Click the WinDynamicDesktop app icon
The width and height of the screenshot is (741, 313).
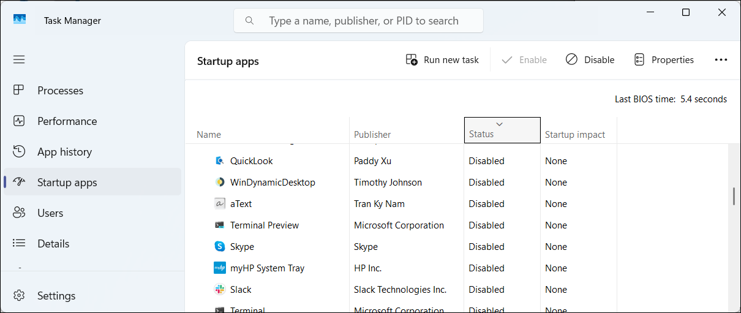(220, 183)
